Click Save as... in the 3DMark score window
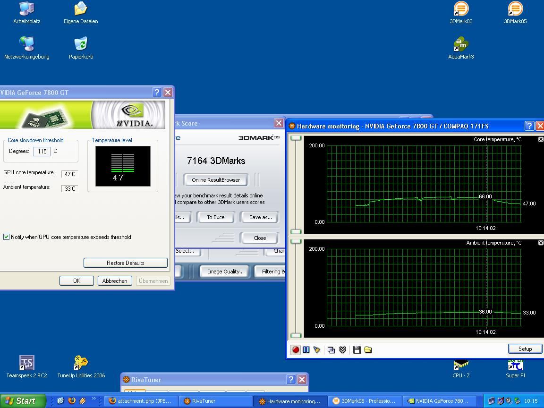This screenshot has width=544, height=408. pyautogui.click(x=260, y=217)
